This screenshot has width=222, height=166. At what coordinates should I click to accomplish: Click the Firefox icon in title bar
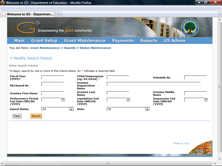tap(2, 2)
